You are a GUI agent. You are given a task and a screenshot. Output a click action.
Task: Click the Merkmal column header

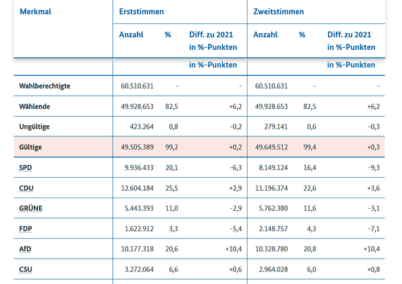[x=35, y=11]
